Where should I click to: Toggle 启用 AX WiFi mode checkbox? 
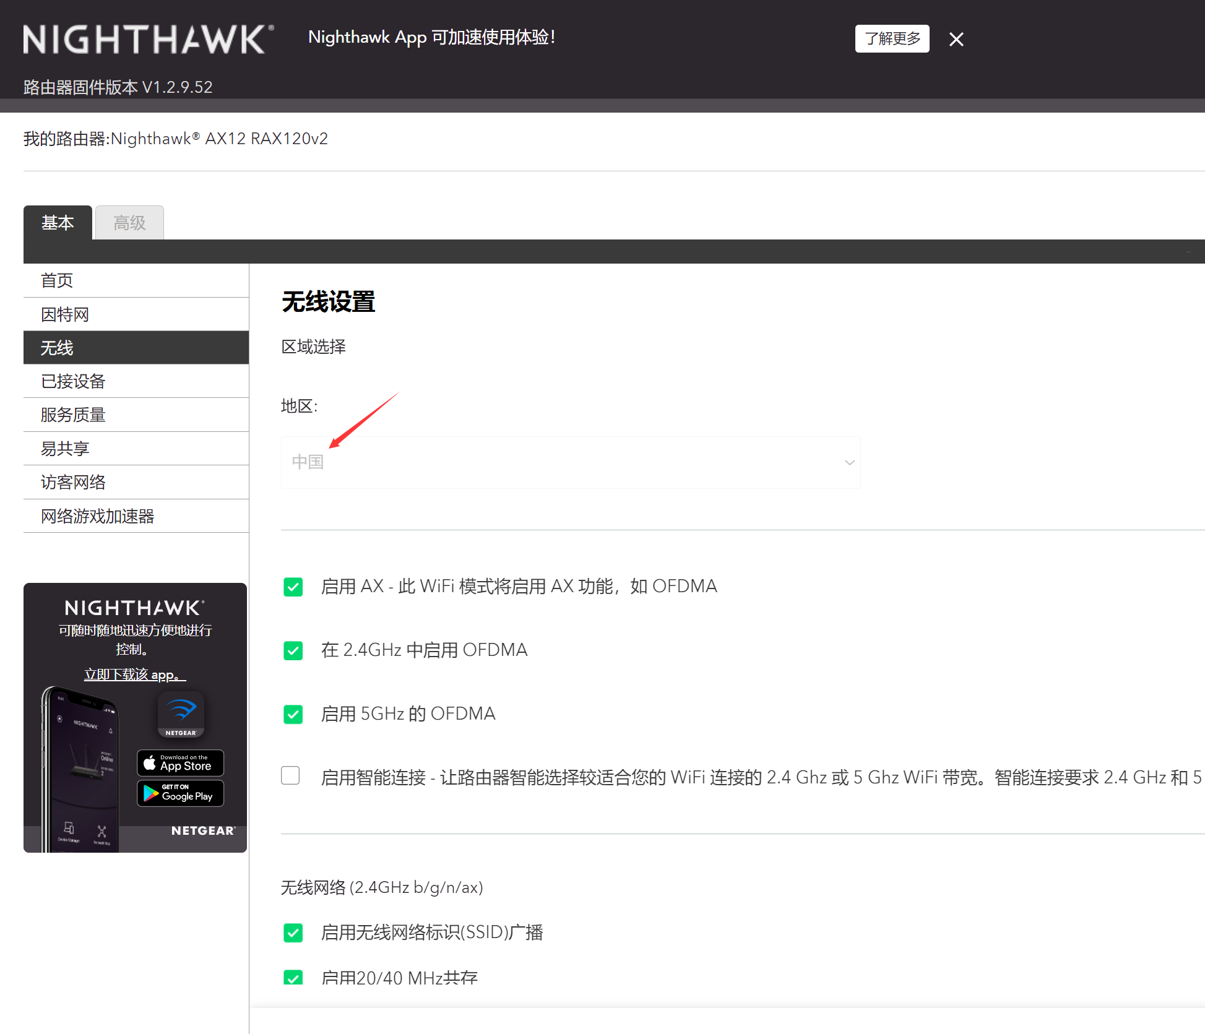tap(293, 587)
